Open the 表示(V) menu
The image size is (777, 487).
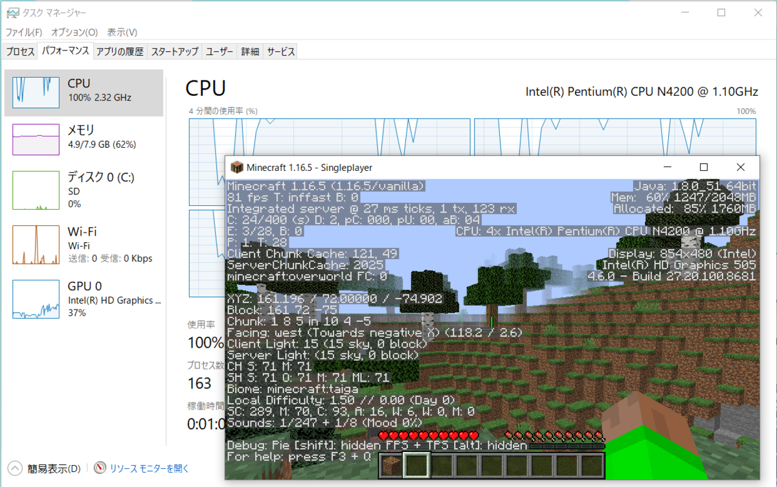click(122, 32)
